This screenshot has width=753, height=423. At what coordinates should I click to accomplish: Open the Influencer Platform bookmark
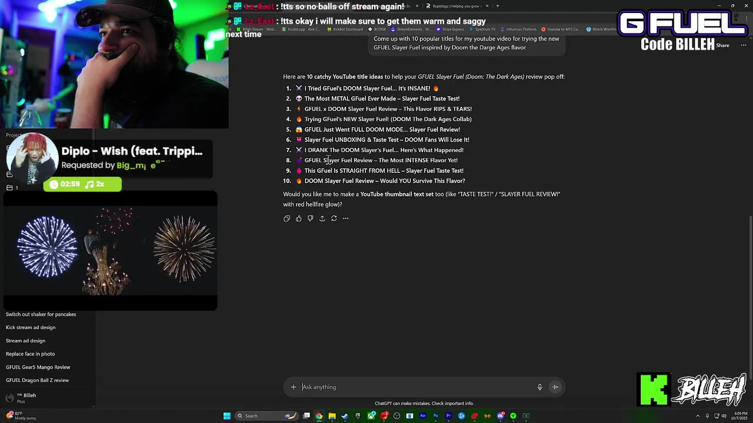coord(518,29)
